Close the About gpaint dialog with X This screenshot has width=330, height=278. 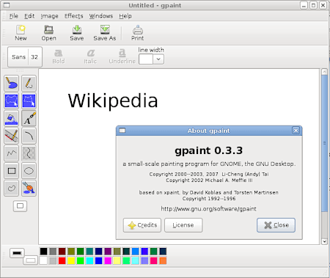(x=296, y=131)
